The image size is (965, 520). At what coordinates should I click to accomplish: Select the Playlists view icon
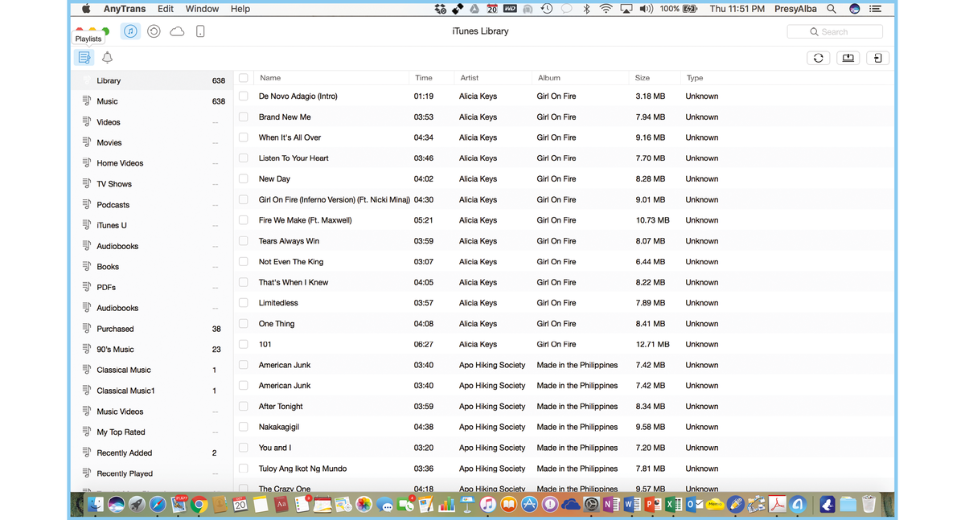coord(84,57)
